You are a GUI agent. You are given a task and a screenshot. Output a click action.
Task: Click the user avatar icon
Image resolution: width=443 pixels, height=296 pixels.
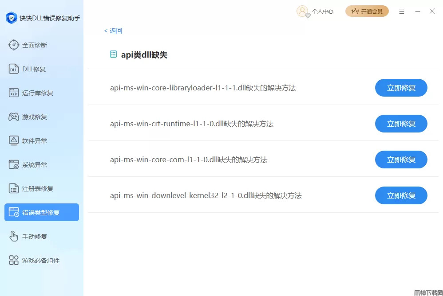tap(302, 11)
